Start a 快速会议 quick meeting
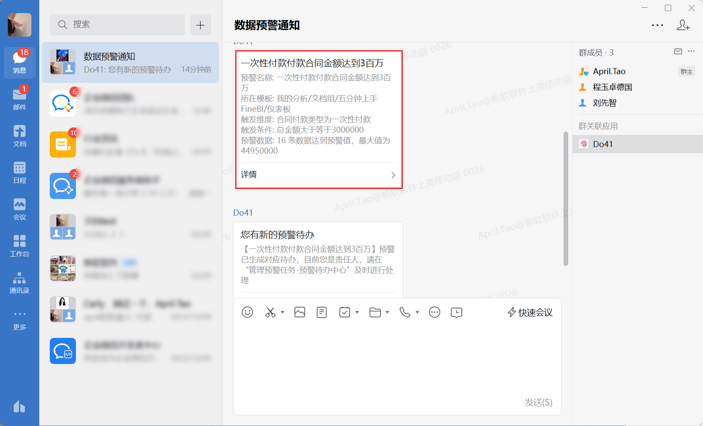 pyautogui.click(x=530, y=313)
